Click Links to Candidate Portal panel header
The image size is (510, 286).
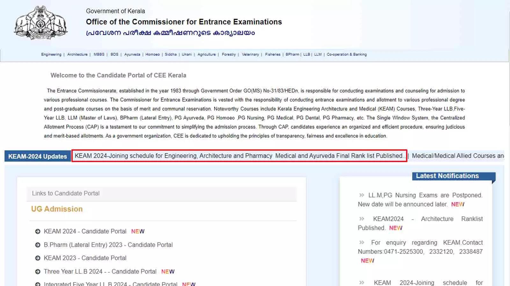pos(162,194)
